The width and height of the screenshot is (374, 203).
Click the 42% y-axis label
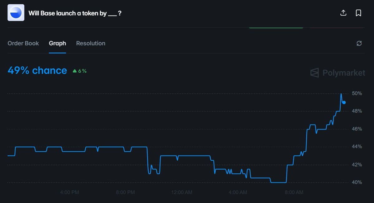pyautogui.click(x=357, y=164)
